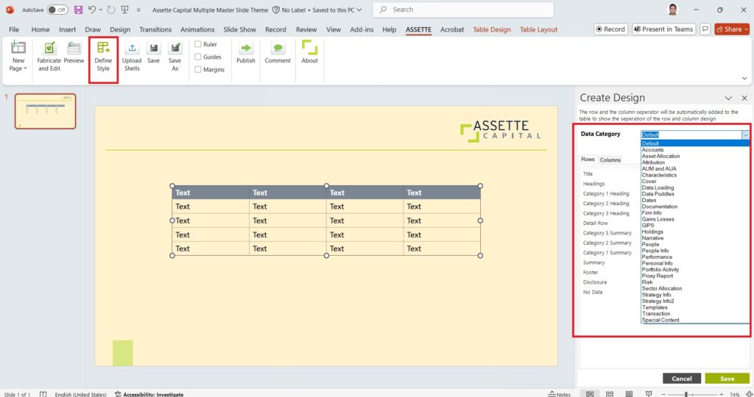Click Accessibility: Investigate status
Screen dimensions: 754x397
[x=149, y=394]
